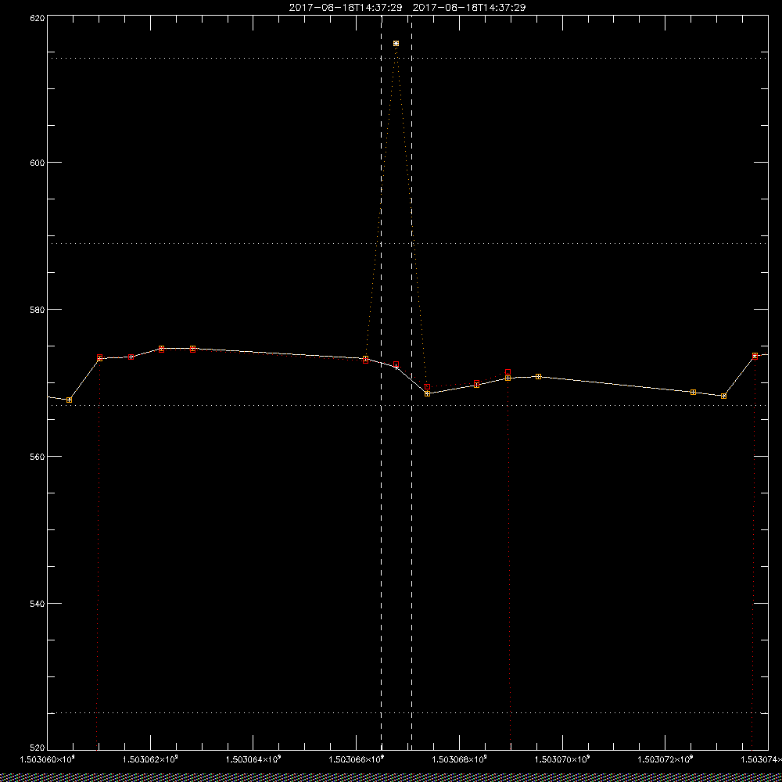The image size is (782, 782).
Task: Click the dotted horizontal line near 589
Action: tap(407, 243)
